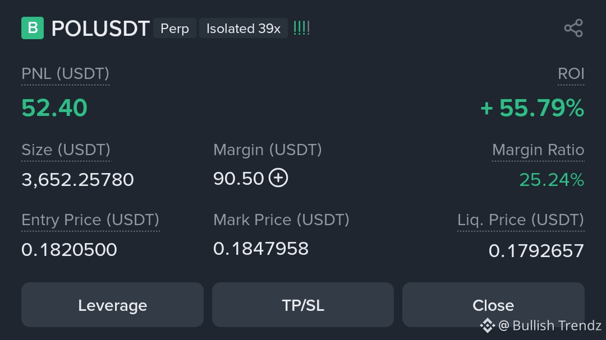606x340 pixels.
Task: Click the Margin Ratio label
Action: click(x=538, y=150)
